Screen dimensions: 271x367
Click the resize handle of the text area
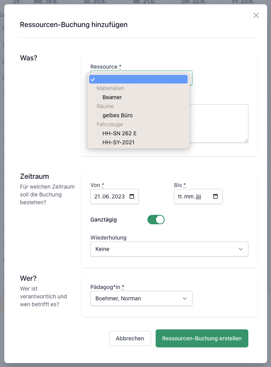coord(246,140)
